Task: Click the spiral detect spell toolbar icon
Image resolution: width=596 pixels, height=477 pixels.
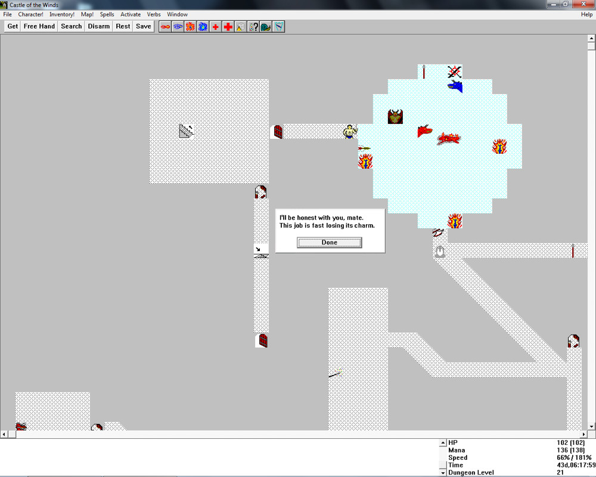Action: [x=241, y=27]
